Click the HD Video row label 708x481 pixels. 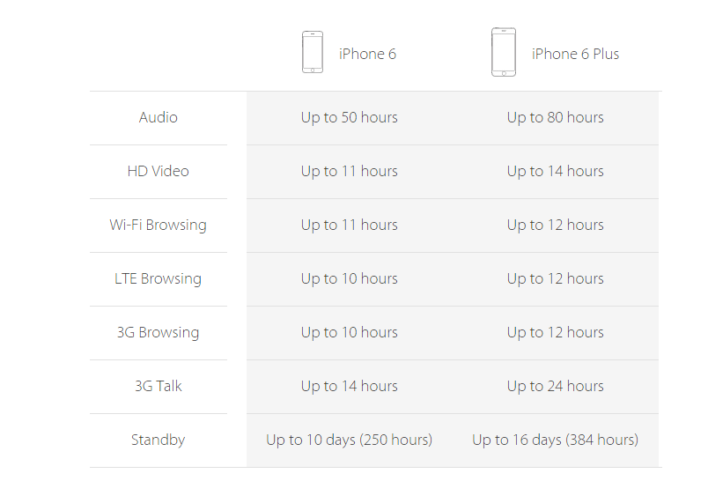click(x=159, y=171)
